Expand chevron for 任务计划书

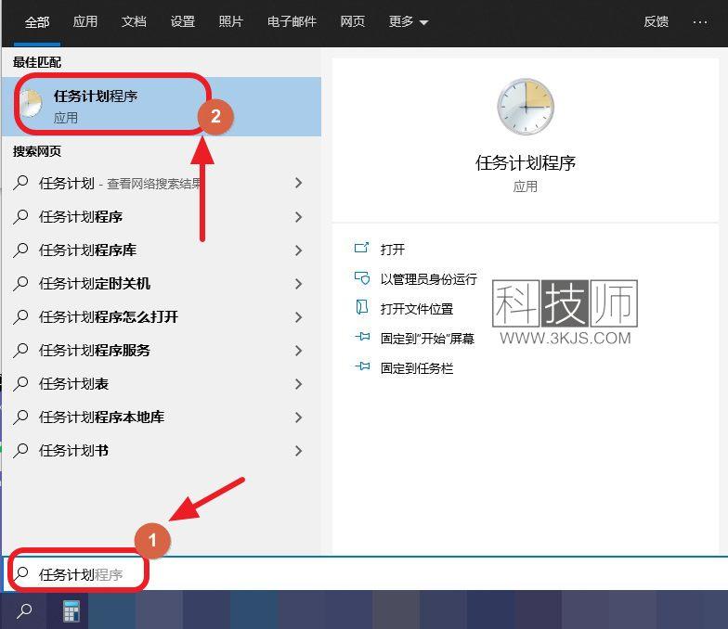click(299, 451)
